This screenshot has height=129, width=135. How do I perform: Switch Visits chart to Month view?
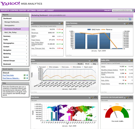(80, 64)
